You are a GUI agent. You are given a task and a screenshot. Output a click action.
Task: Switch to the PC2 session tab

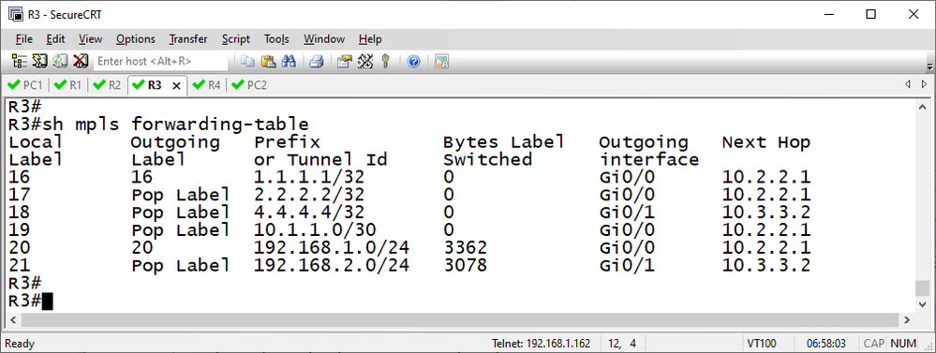pos(249,85)
